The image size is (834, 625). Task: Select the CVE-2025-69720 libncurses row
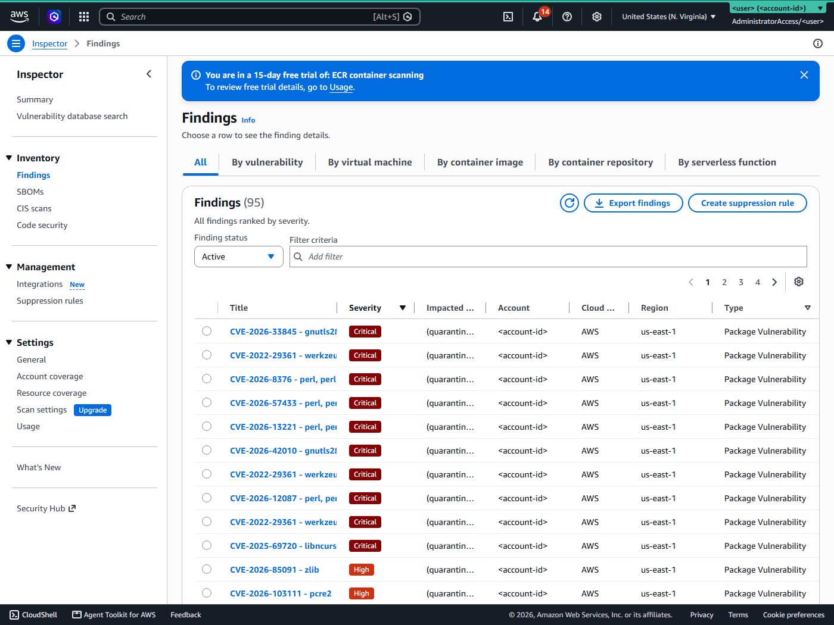click(207, 545)
